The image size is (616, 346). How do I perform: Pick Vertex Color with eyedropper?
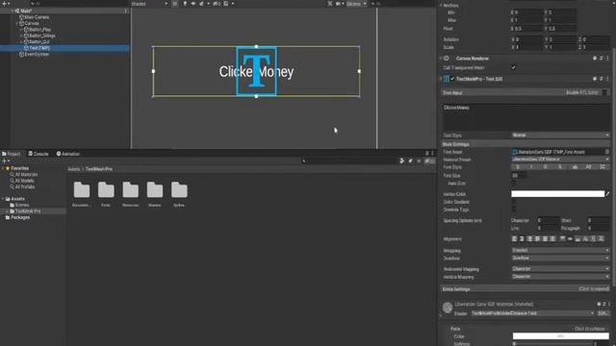(x=607, y=194)
